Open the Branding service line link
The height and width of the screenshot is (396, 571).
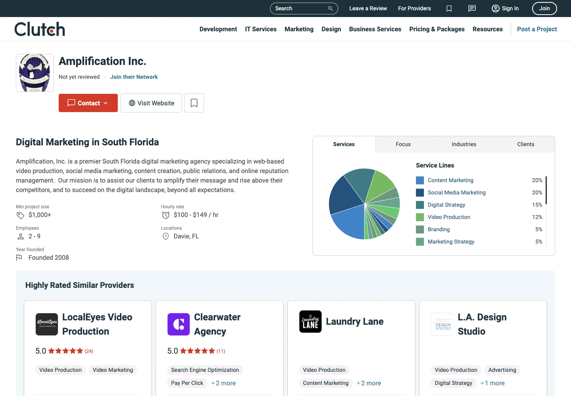click(x=439, y=229)
